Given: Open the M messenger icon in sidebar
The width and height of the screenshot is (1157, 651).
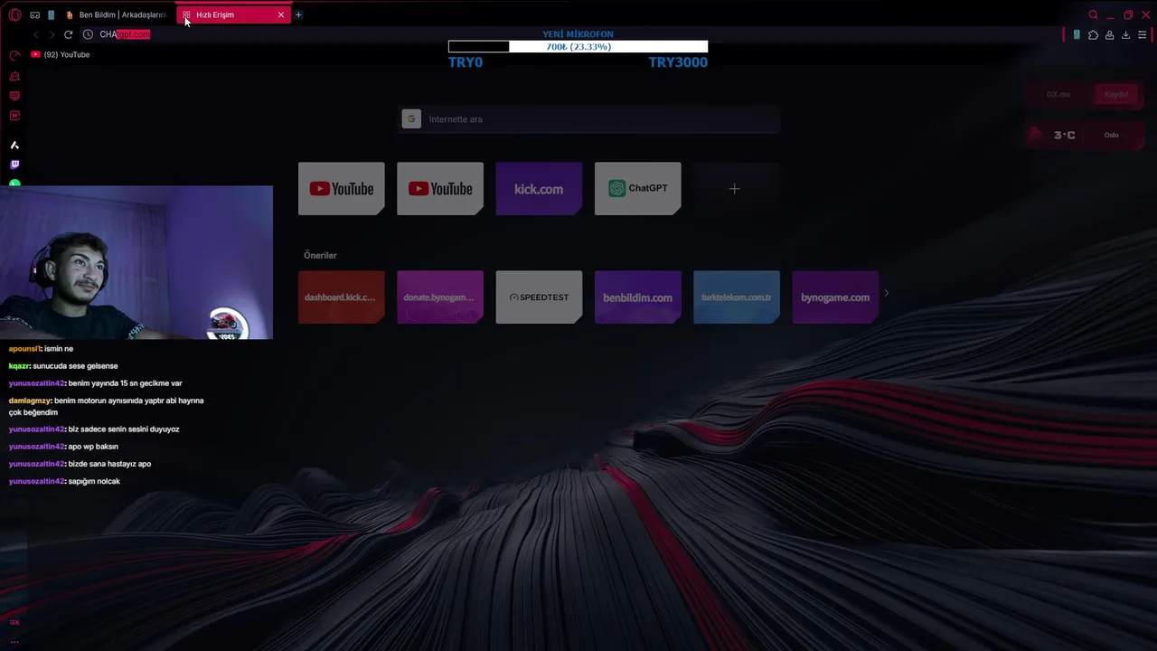Looking at the screenshot, I should point(14,116).
